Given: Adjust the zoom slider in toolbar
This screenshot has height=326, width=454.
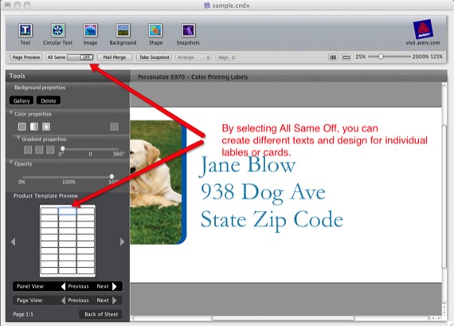Looking at the screenshot, I should 381,57.
